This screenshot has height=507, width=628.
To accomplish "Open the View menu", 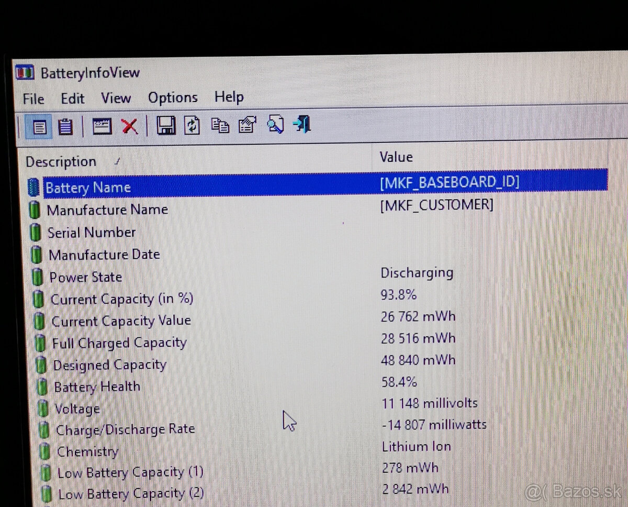I will point(116,98).
